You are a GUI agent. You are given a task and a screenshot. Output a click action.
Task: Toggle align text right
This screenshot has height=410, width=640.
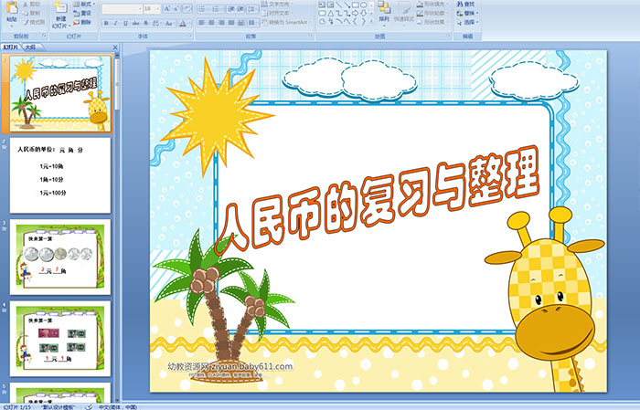[221, 23]
